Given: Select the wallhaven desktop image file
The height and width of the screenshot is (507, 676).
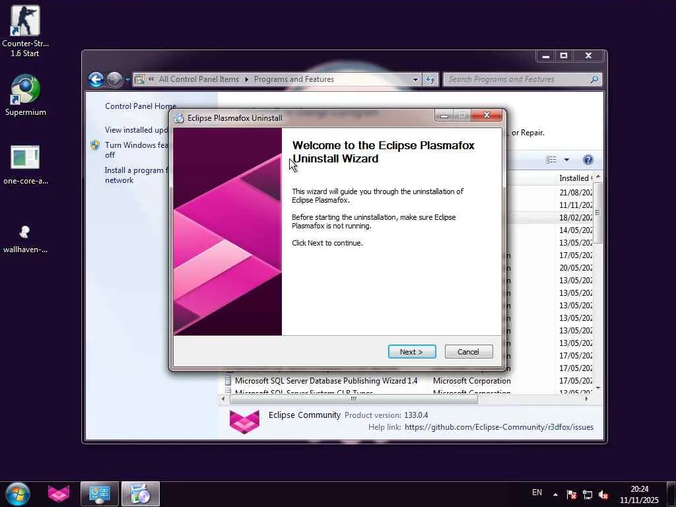Looking at the screenshot, I should coord(25,239).
